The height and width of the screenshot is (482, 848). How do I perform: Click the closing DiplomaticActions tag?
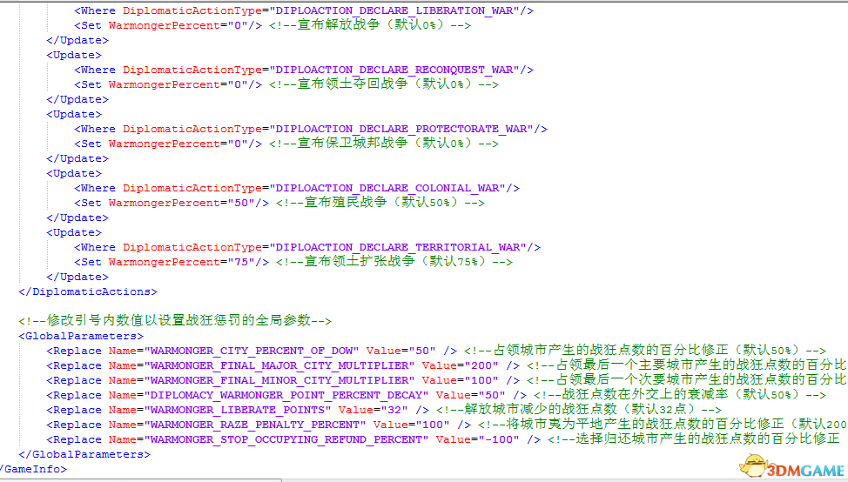[88, 291]
